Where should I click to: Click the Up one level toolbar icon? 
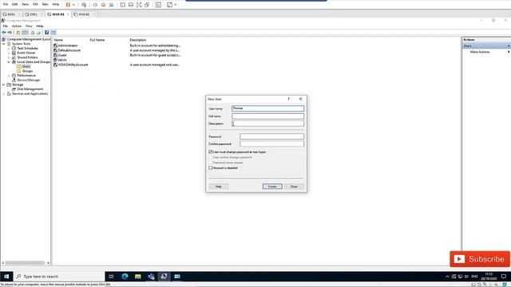18,33
